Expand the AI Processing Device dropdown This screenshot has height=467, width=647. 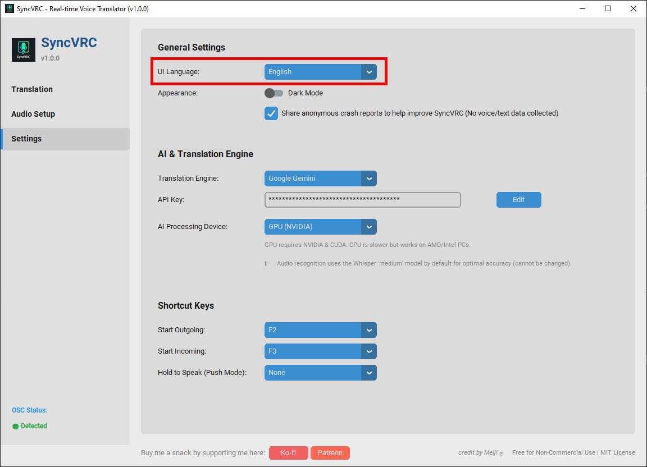point(320,227)
